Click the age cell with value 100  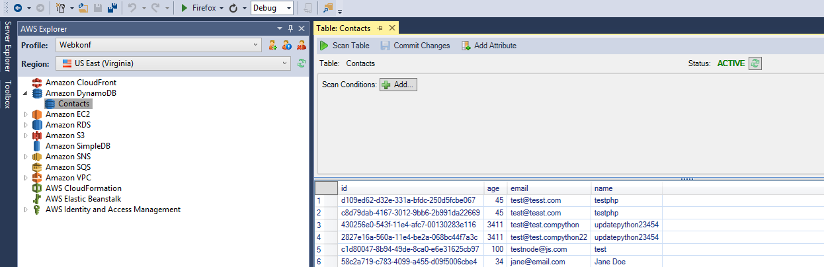(495, 249)
